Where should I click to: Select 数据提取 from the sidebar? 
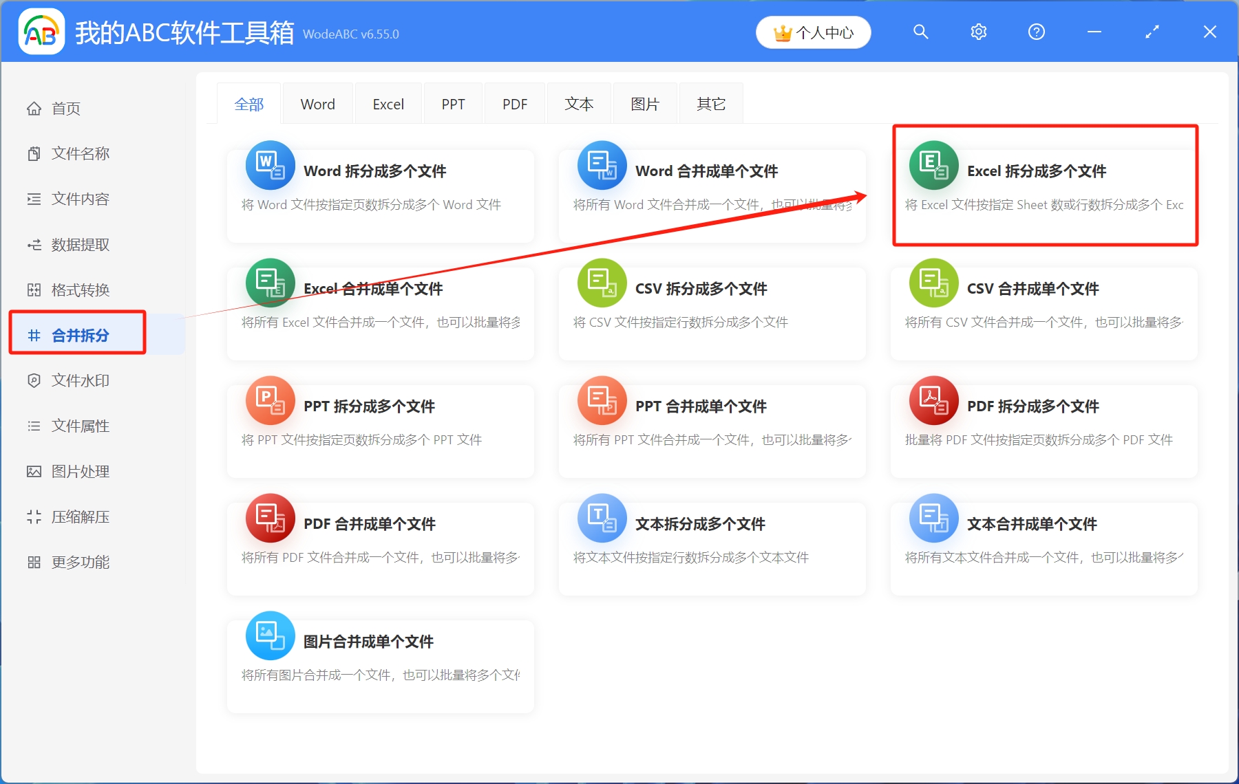coord(81,244)
